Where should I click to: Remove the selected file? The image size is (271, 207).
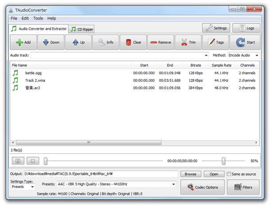(161, 42)
